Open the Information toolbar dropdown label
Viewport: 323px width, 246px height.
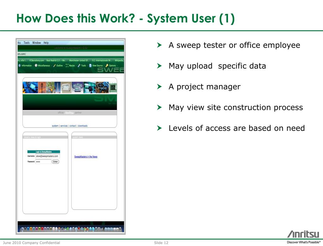click(x=27, y=66)
